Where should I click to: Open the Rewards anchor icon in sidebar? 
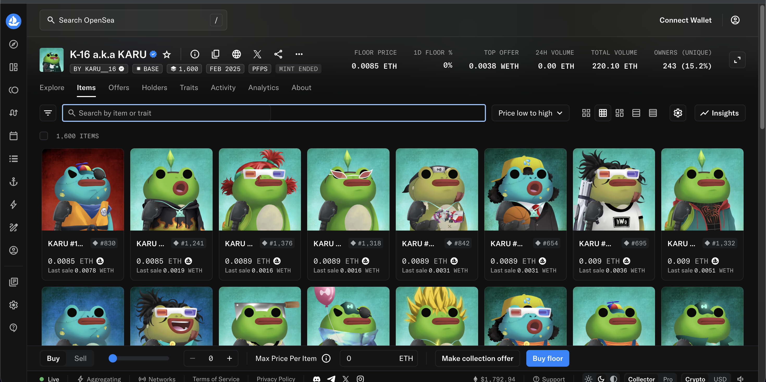13,181
